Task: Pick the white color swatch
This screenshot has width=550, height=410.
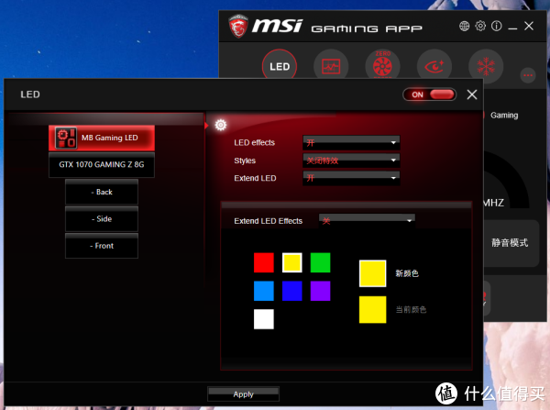Action: 264,319
